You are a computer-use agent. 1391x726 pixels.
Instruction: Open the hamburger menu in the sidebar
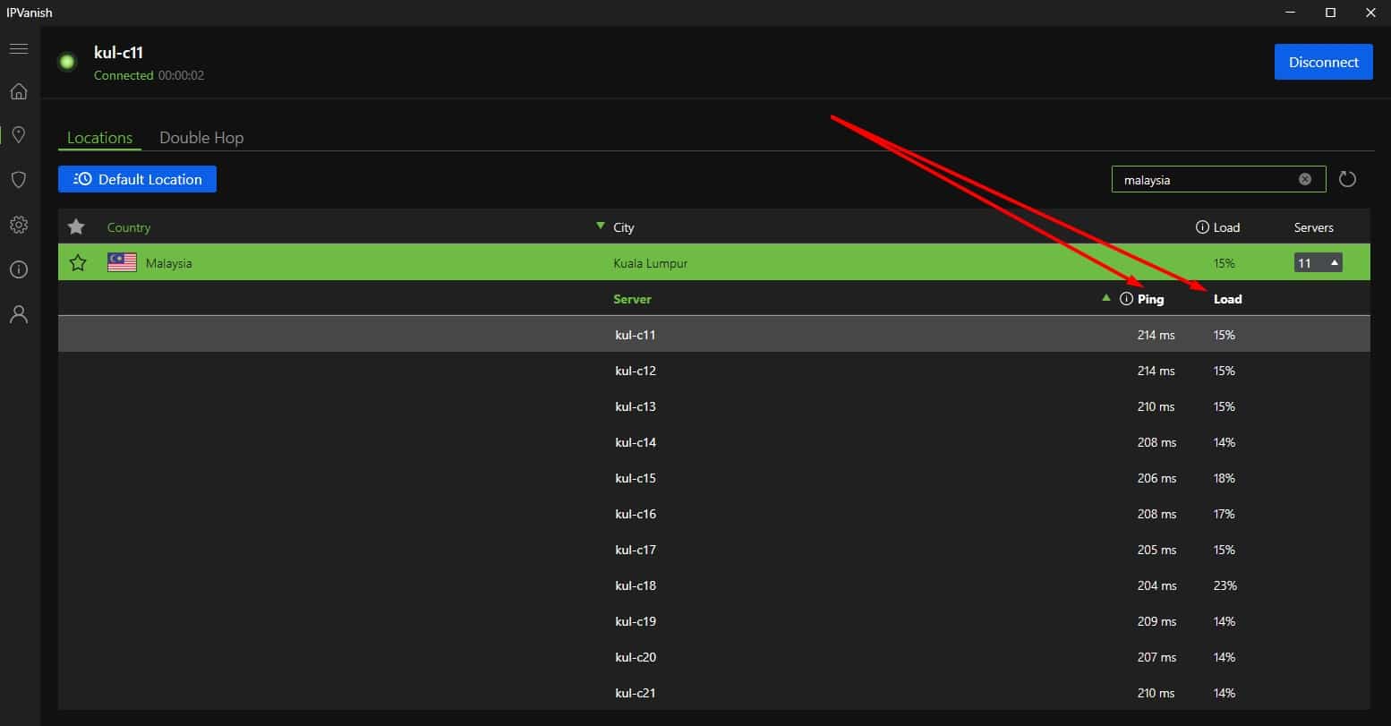coord(19,48)
